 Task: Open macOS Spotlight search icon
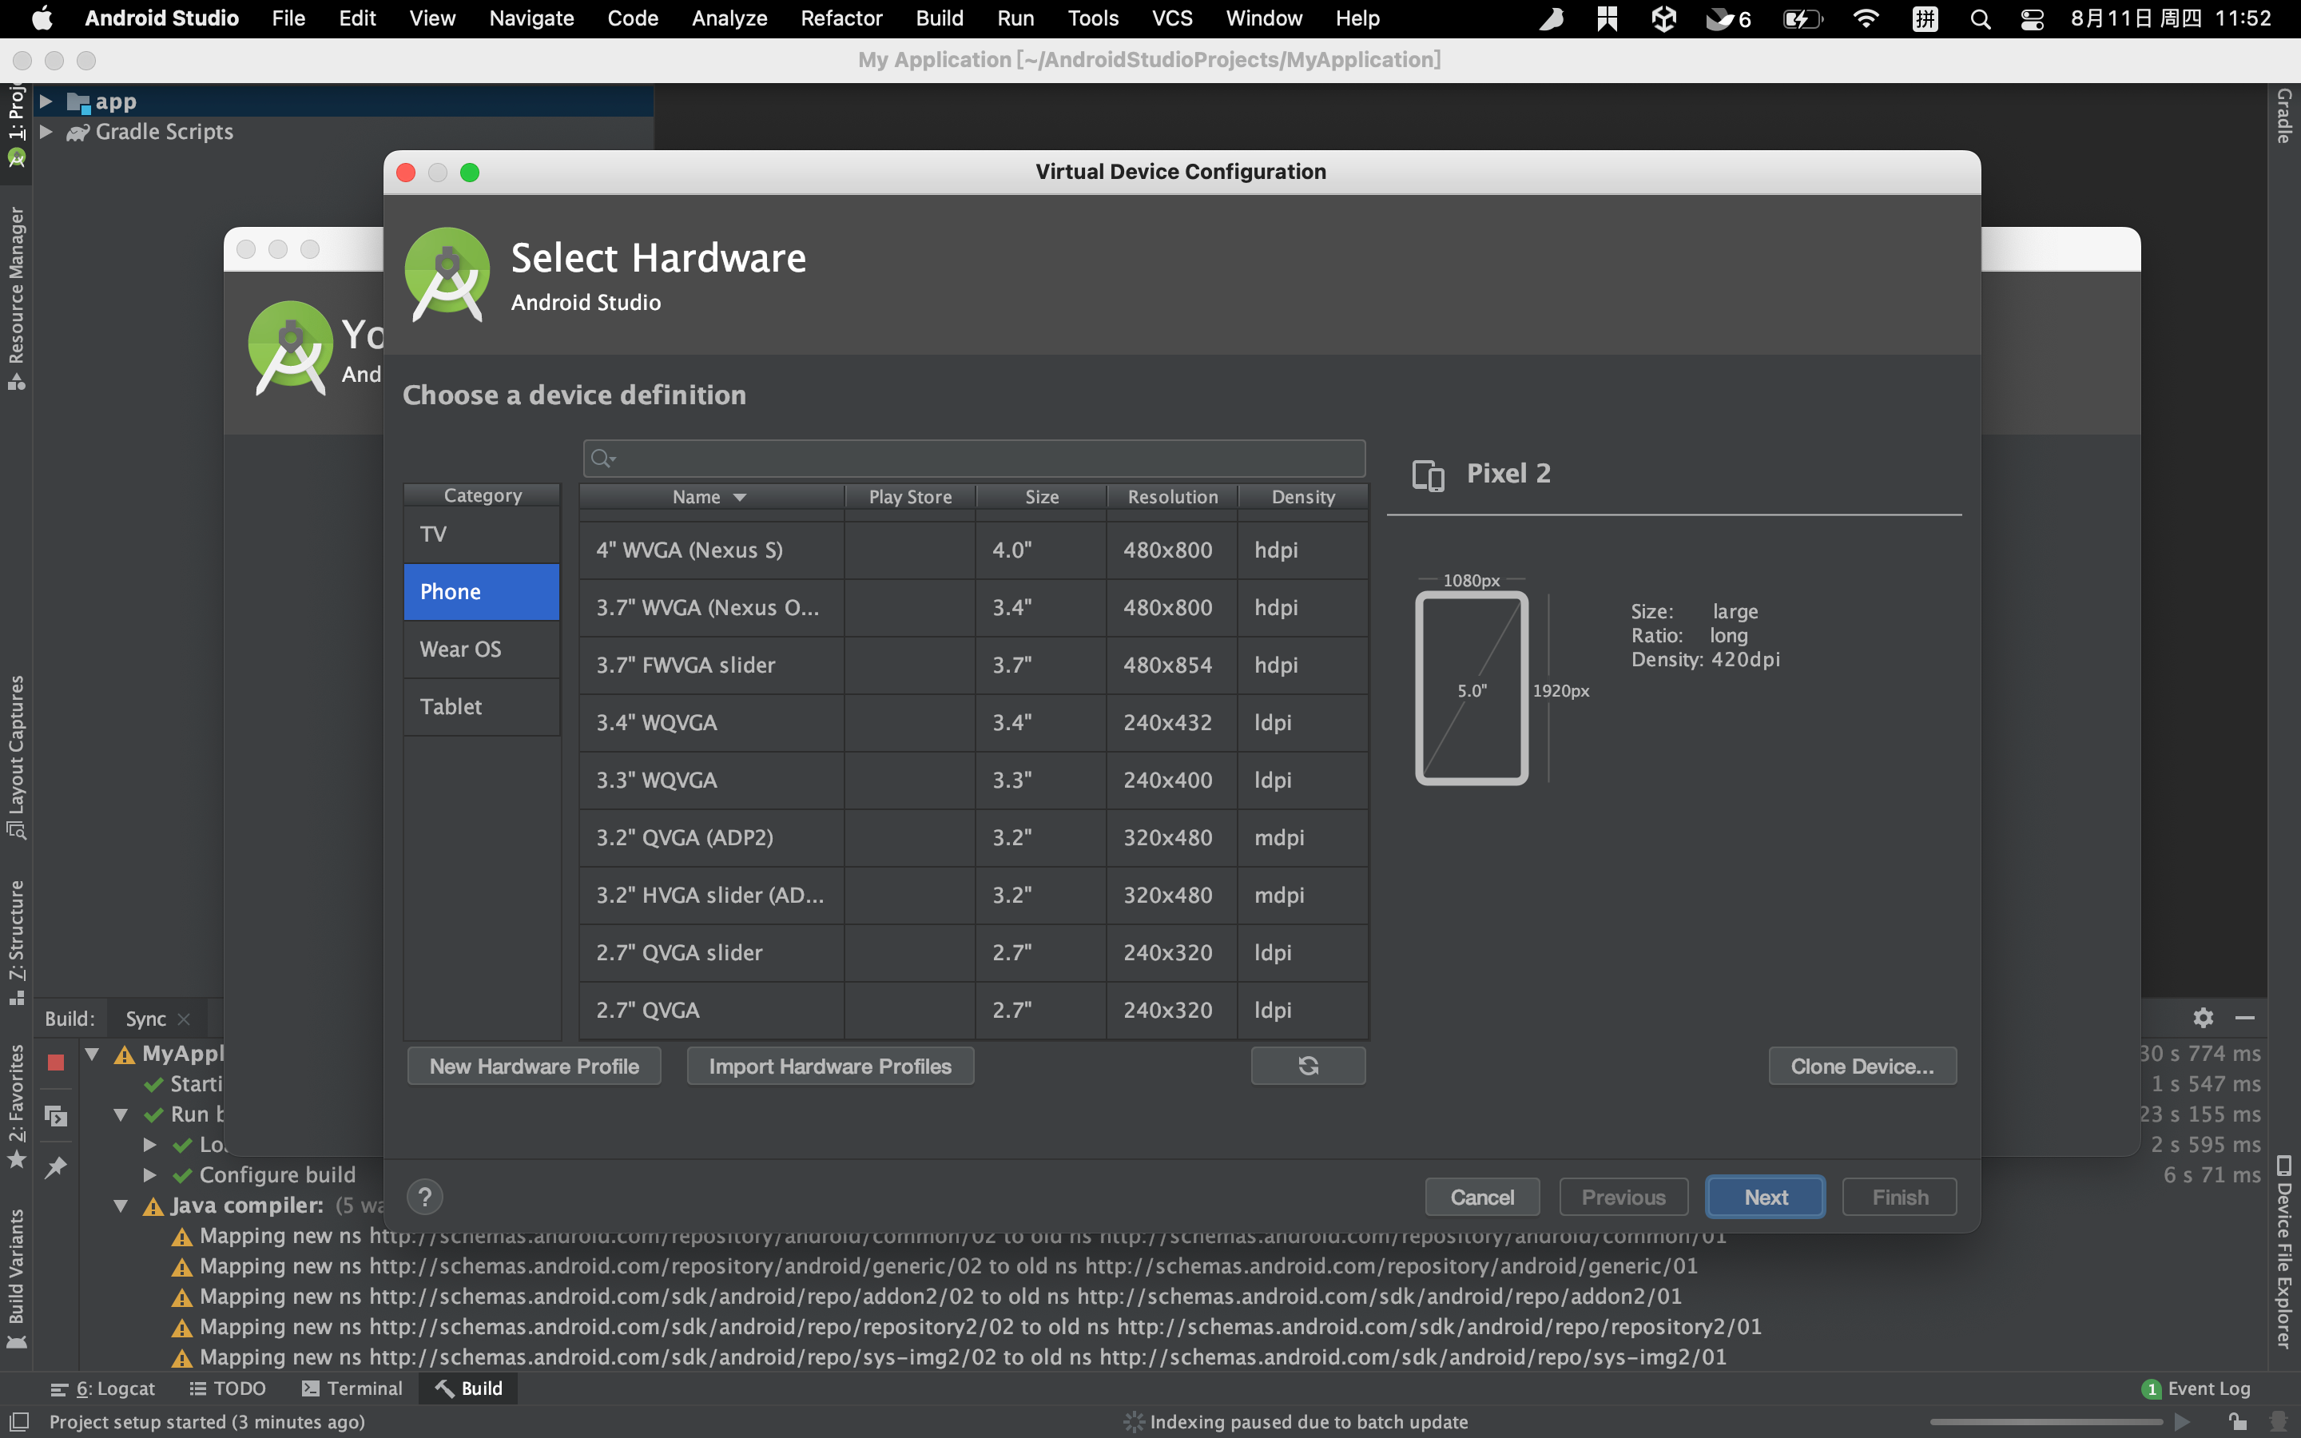tap(1980, 18)
